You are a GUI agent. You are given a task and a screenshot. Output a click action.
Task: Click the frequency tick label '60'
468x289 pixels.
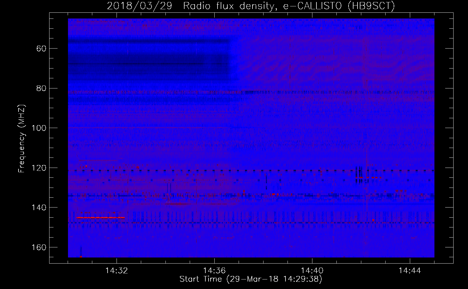point(41,48)
